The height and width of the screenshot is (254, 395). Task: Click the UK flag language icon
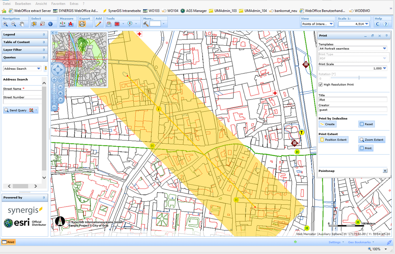point(117,24)
